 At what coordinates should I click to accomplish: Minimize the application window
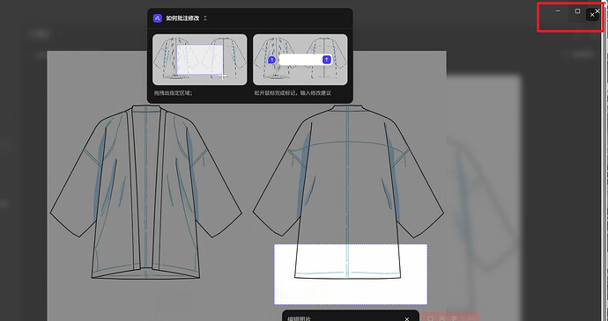tap(558, 11)
